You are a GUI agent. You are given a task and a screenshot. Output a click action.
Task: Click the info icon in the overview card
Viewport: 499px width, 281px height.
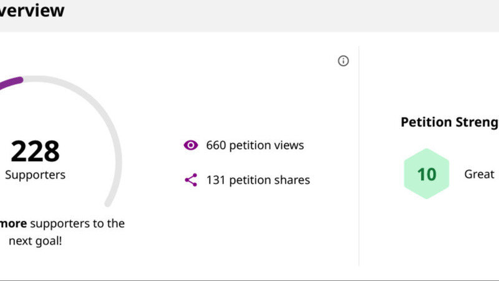point(343,61)
